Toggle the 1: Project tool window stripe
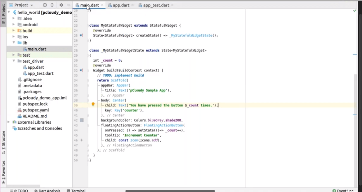Image resolution: width=362 pixels, height=192 pixels. (3, 14)
